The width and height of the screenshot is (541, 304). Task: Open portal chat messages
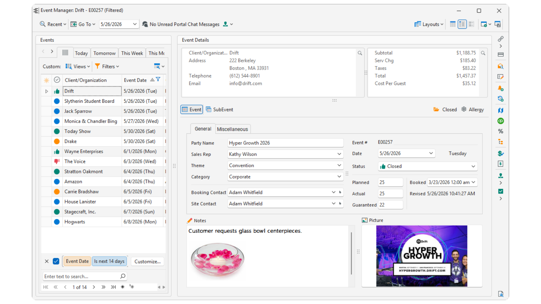click(x=181, y=24)
